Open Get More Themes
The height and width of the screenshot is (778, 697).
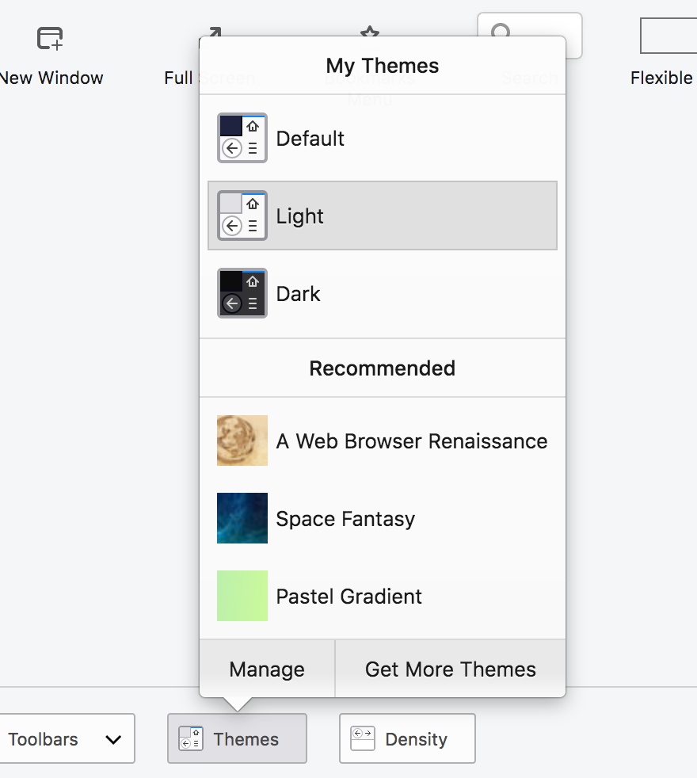450,669
